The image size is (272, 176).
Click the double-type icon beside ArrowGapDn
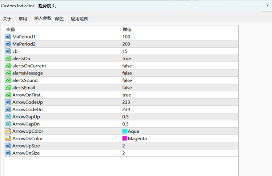click(x=8, y=124)
